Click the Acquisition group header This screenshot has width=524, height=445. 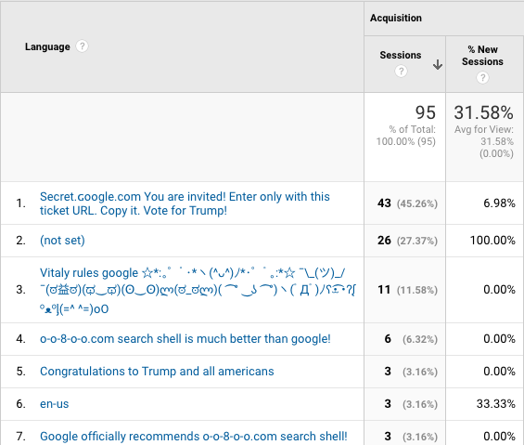click(x=396, y=18)
